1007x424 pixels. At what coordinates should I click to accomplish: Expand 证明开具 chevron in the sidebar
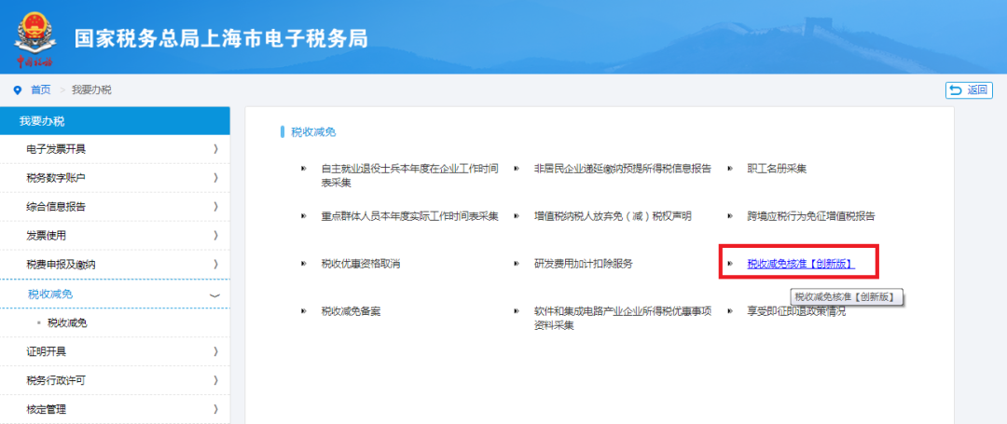tap(214, 352)
